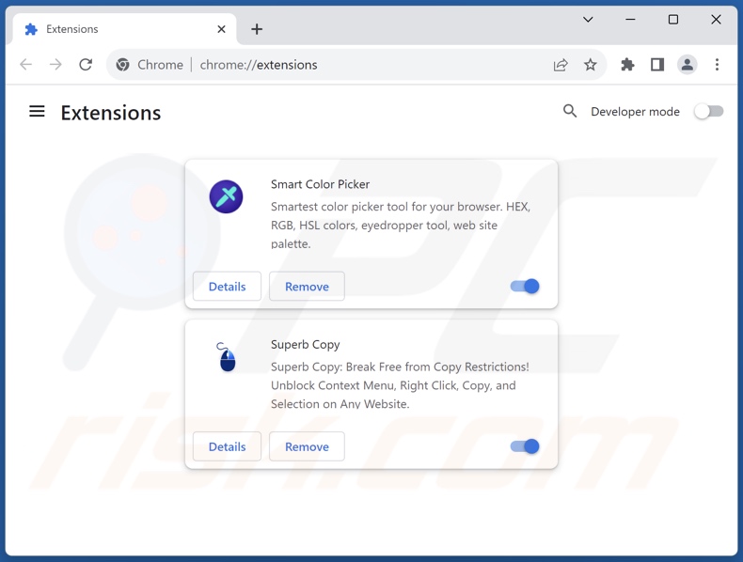Click the search extensions magnifier icon
Viewport: 743px width, 562px height.
(x=570, y=111)
